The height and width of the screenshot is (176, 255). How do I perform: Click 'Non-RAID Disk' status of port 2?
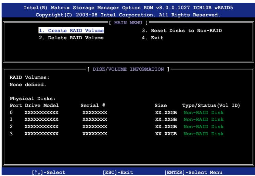tap(204, 126)
